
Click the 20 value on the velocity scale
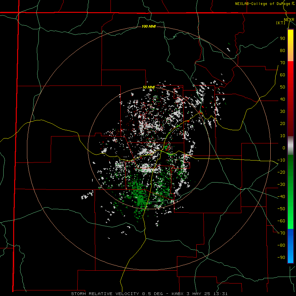(x=283, y=123)
